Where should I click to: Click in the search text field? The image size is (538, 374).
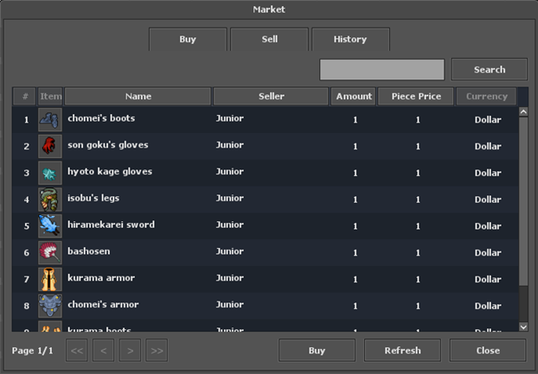[x=381, y=70]
